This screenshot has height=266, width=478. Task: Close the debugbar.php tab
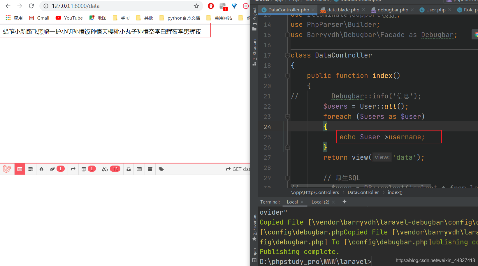pyautogui.click(x=412, y=10)
